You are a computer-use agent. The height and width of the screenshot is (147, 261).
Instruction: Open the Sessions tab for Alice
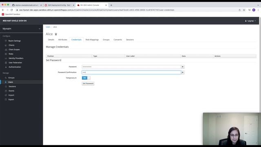130,40
